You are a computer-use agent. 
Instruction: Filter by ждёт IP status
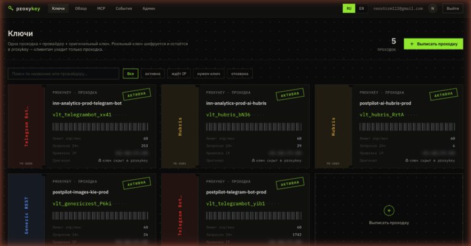(x=178, y=73)
